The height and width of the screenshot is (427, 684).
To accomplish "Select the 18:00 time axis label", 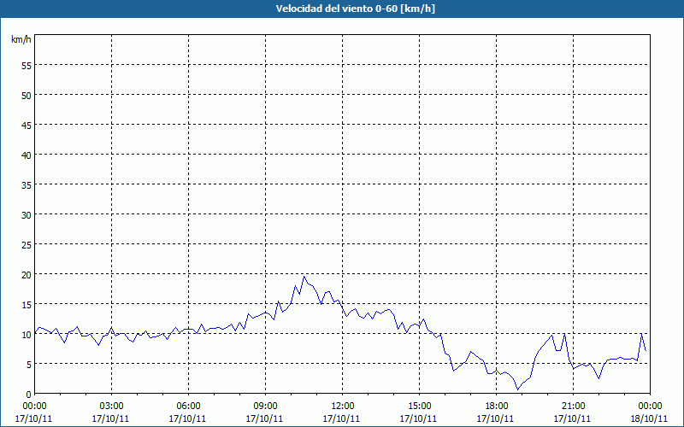I will [496, 406].
